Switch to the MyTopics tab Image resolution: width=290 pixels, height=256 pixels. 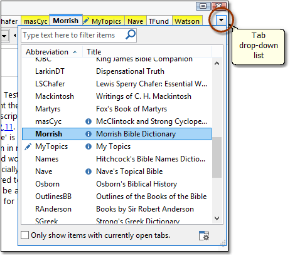[104, 21]
